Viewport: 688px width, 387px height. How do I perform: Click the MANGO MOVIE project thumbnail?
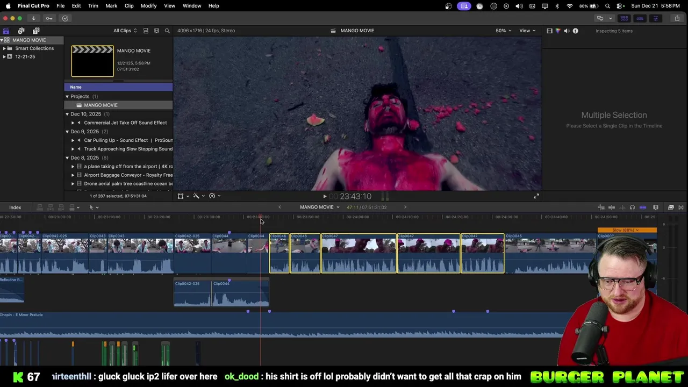tap(92, 61)
